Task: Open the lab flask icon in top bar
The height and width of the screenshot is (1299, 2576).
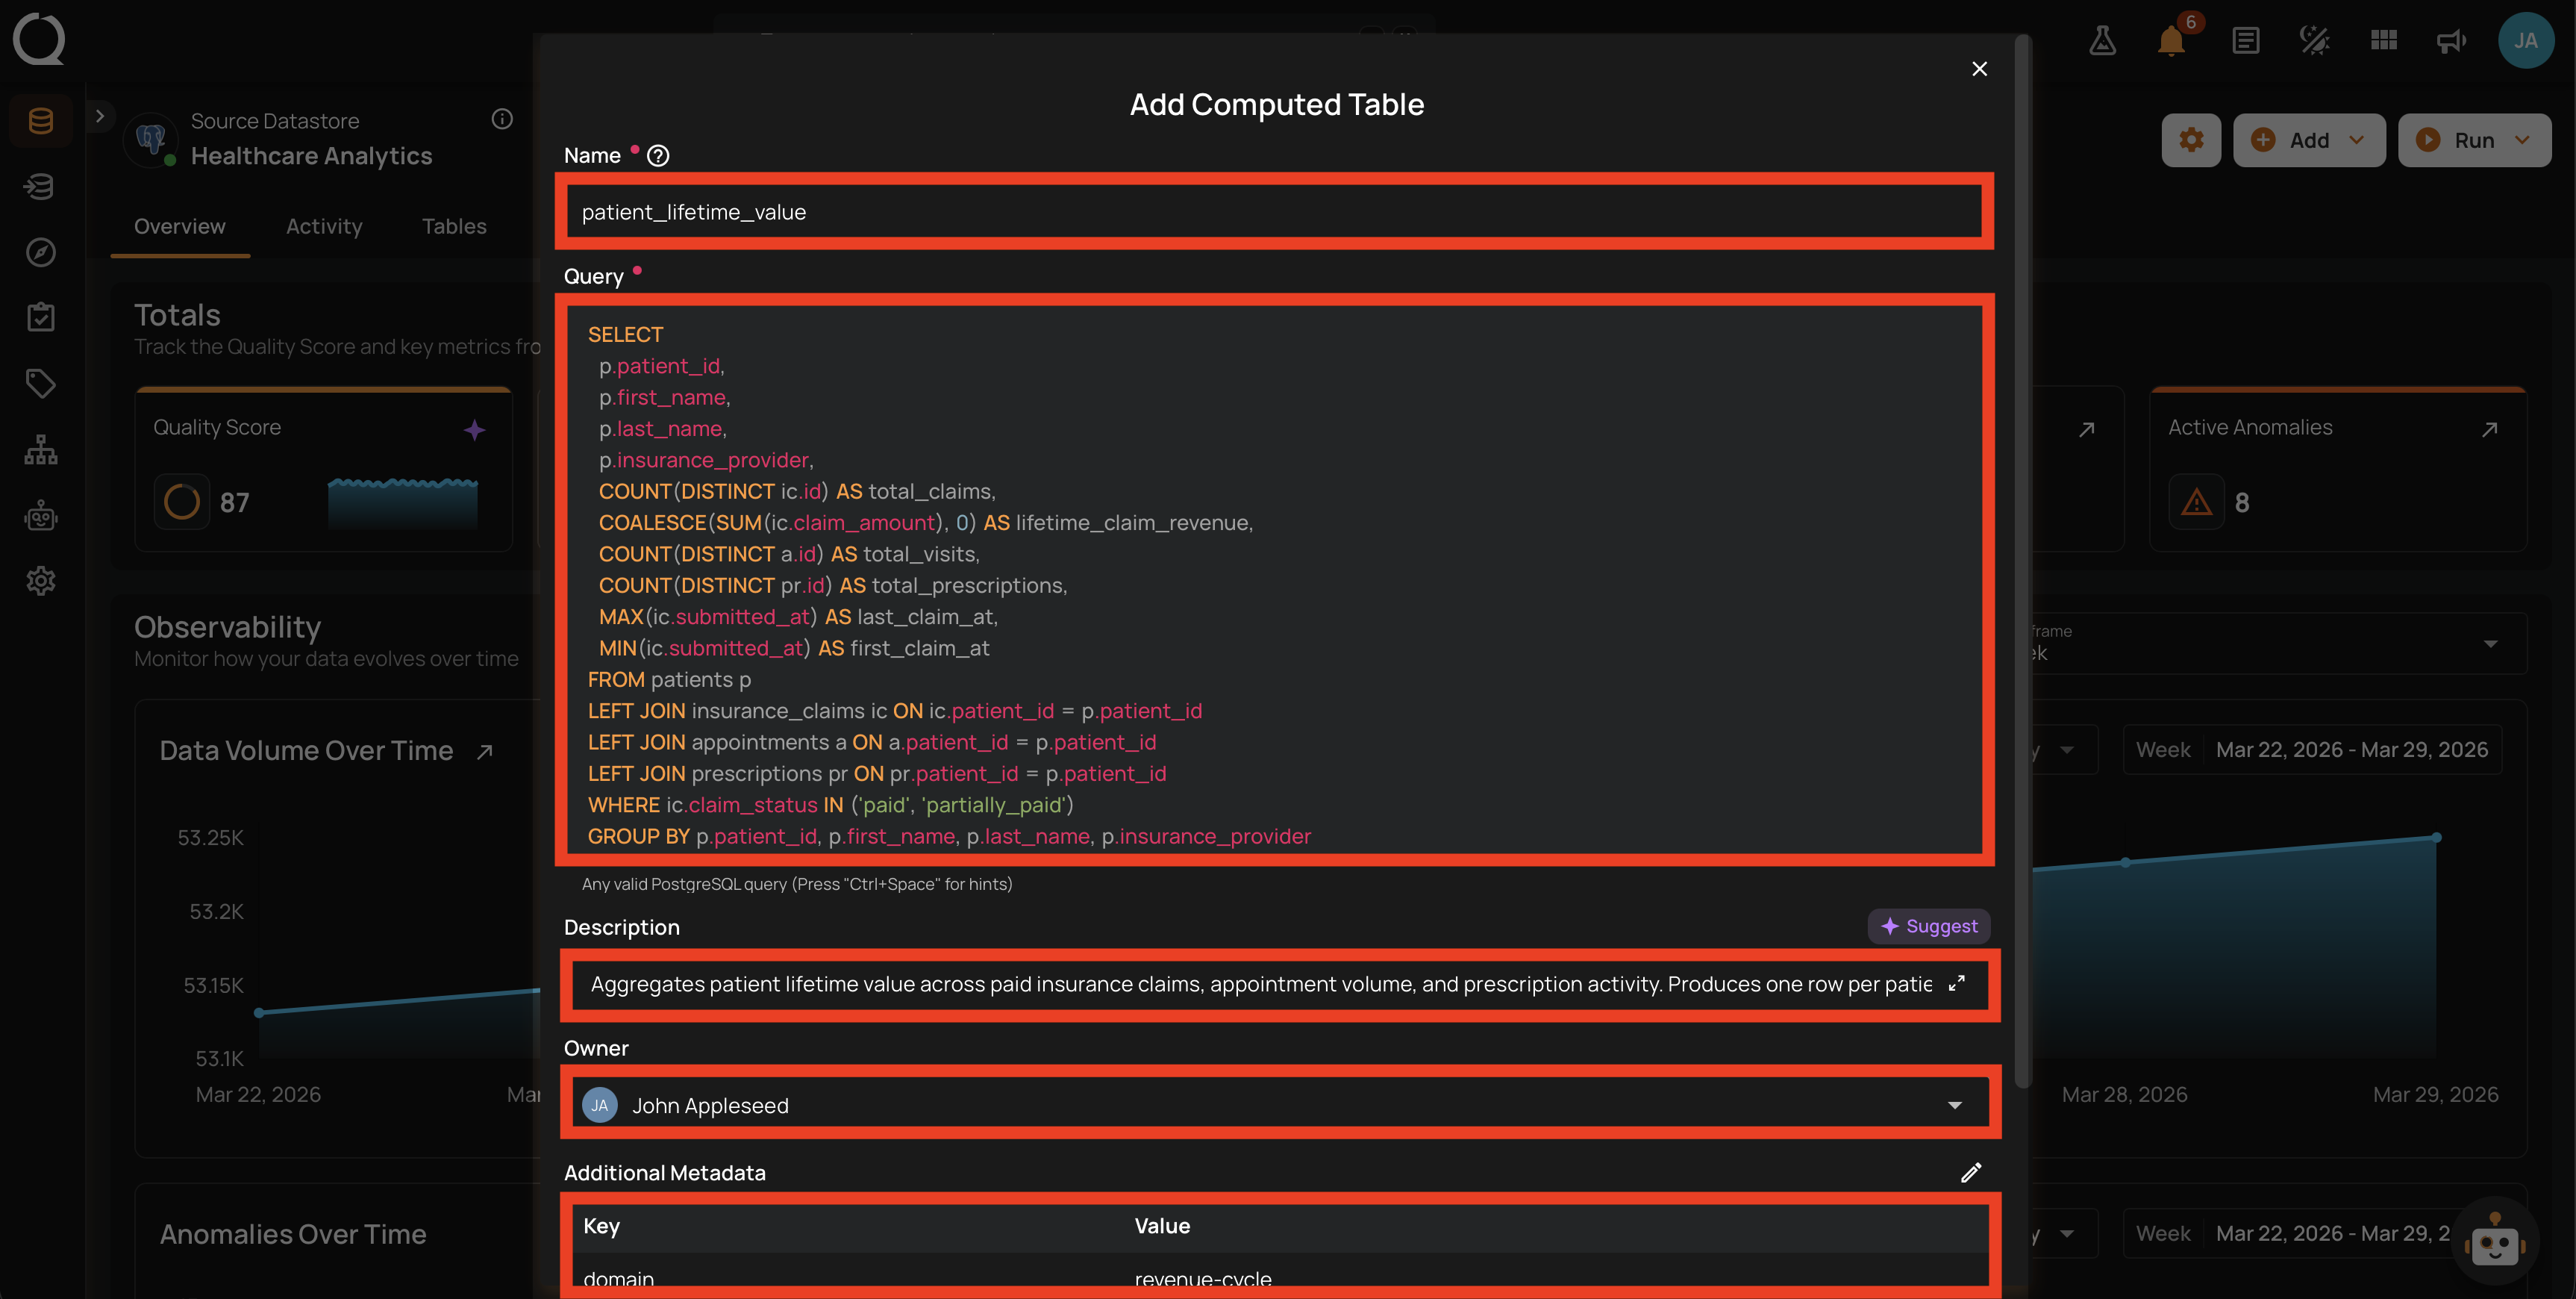Action: [x=2102, y=40]
